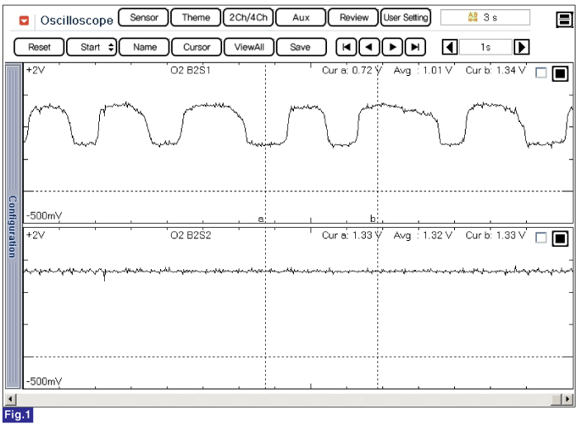The image size is (578, 425).
Task: Jump to last frame of recording
Action: pyautogui.click(x=415, y=47)
